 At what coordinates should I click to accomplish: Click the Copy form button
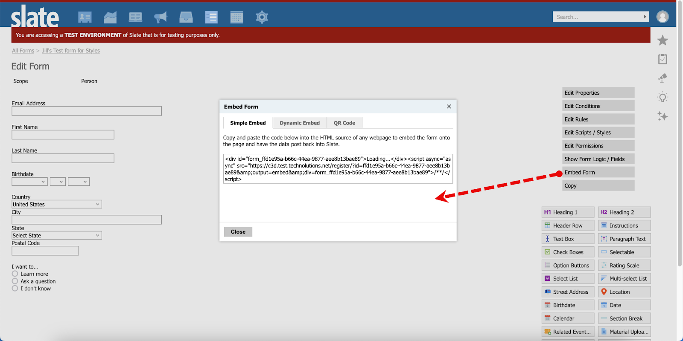click(x=598, y=185)
